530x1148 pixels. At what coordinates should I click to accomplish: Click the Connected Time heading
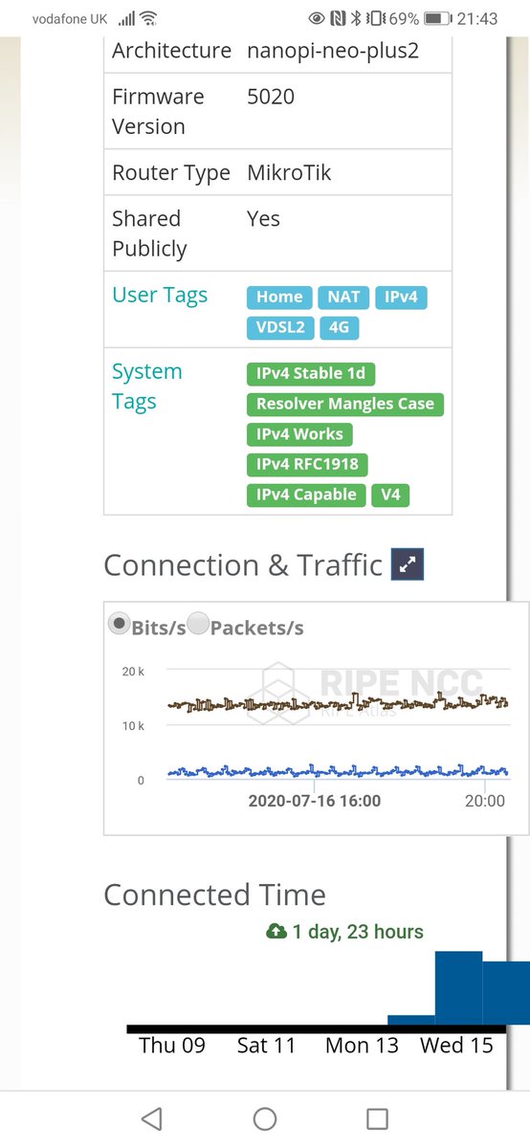214,895
